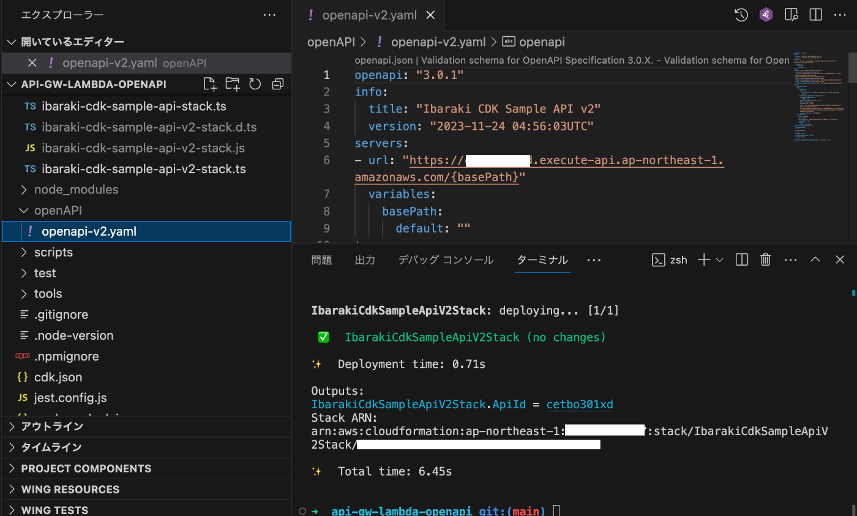Refresh the explorer file tree
857x516 pixels.
point(255,84)
